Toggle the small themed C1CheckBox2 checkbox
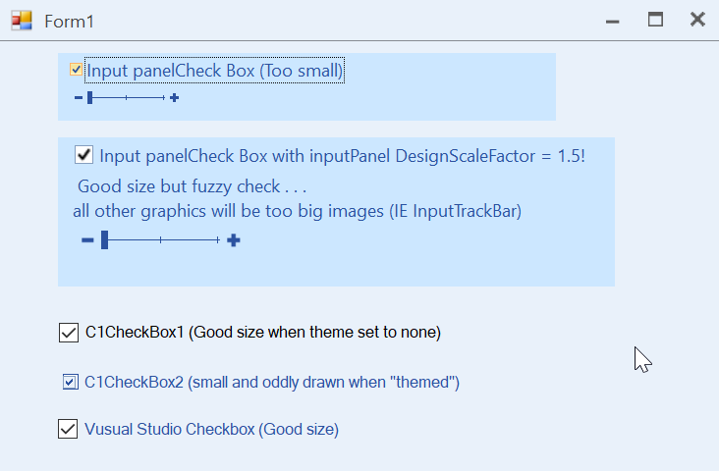 click(x=70, y=382)
